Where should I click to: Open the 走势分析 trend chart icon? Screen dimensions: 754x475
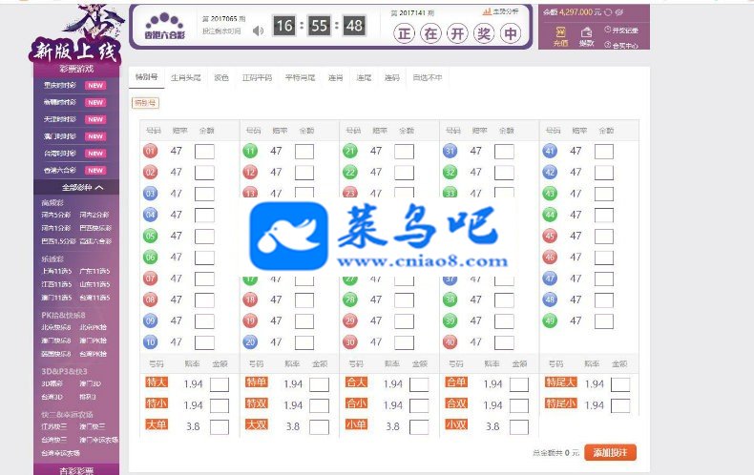pyautogui.click(x=487, y=11)
